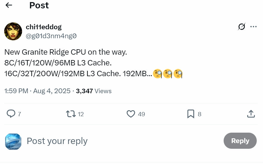Share the post via the upload arrow icon
Viewport: 263px width, 164px height.
click(251, 114)
